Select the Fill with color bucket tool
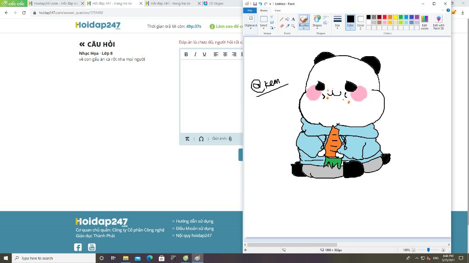 (287, 19)
